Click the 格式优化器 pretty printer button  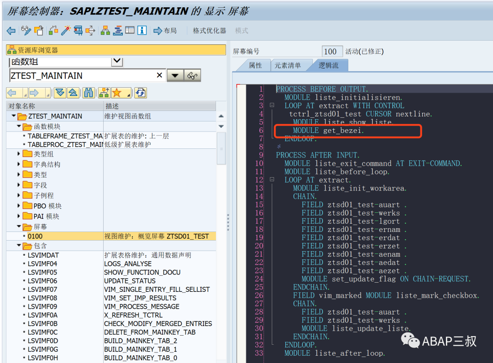[x=210, y=31]
